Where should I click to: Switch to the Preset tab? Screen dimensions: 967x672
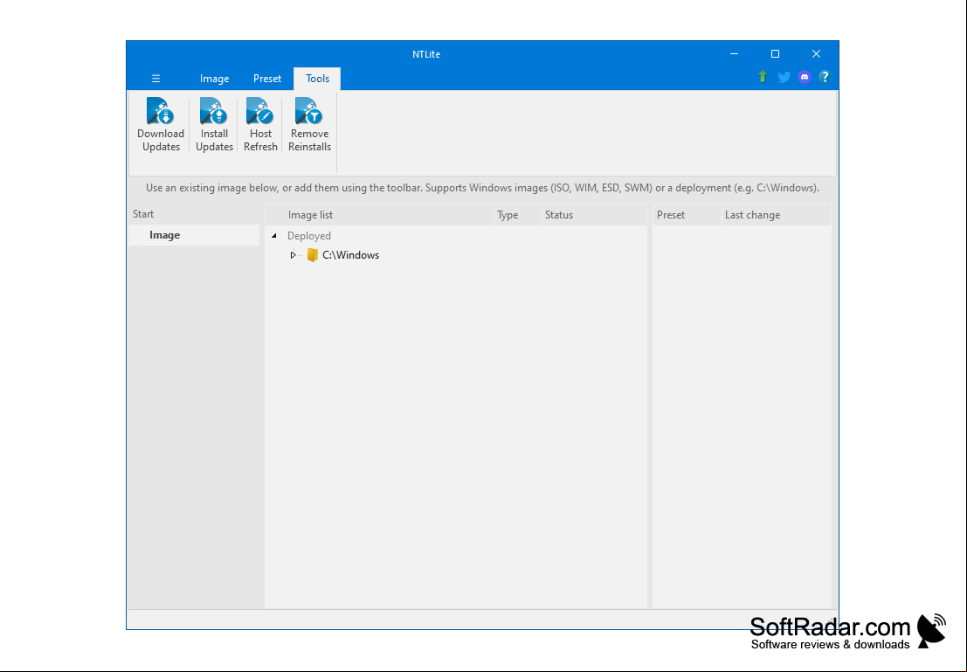pyautogui.click(x=267, y=79)
